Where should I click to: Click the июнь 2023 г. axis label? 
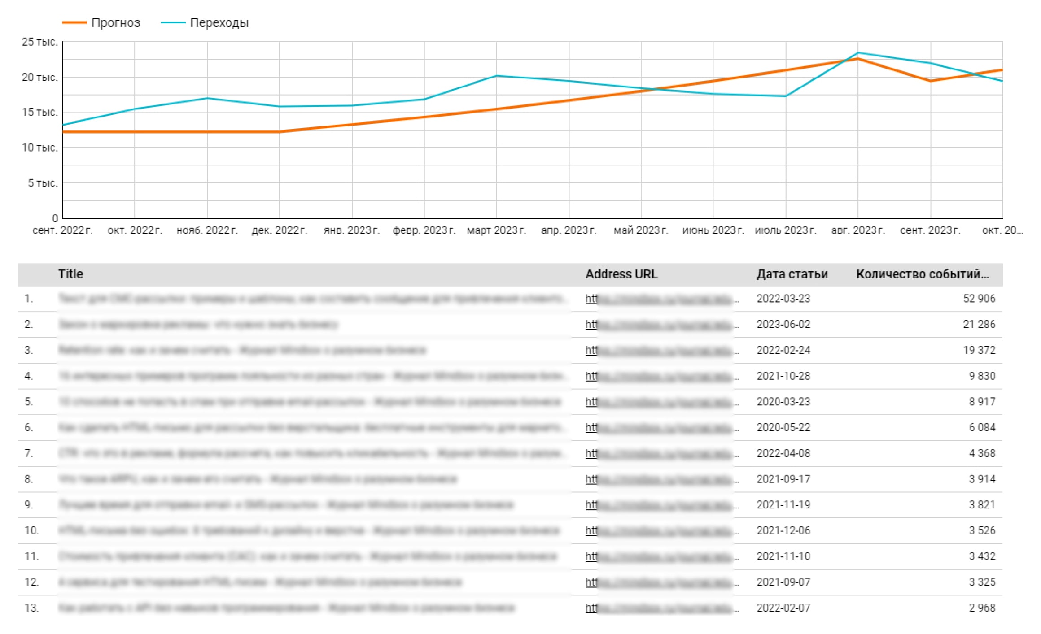click(713, 230)
